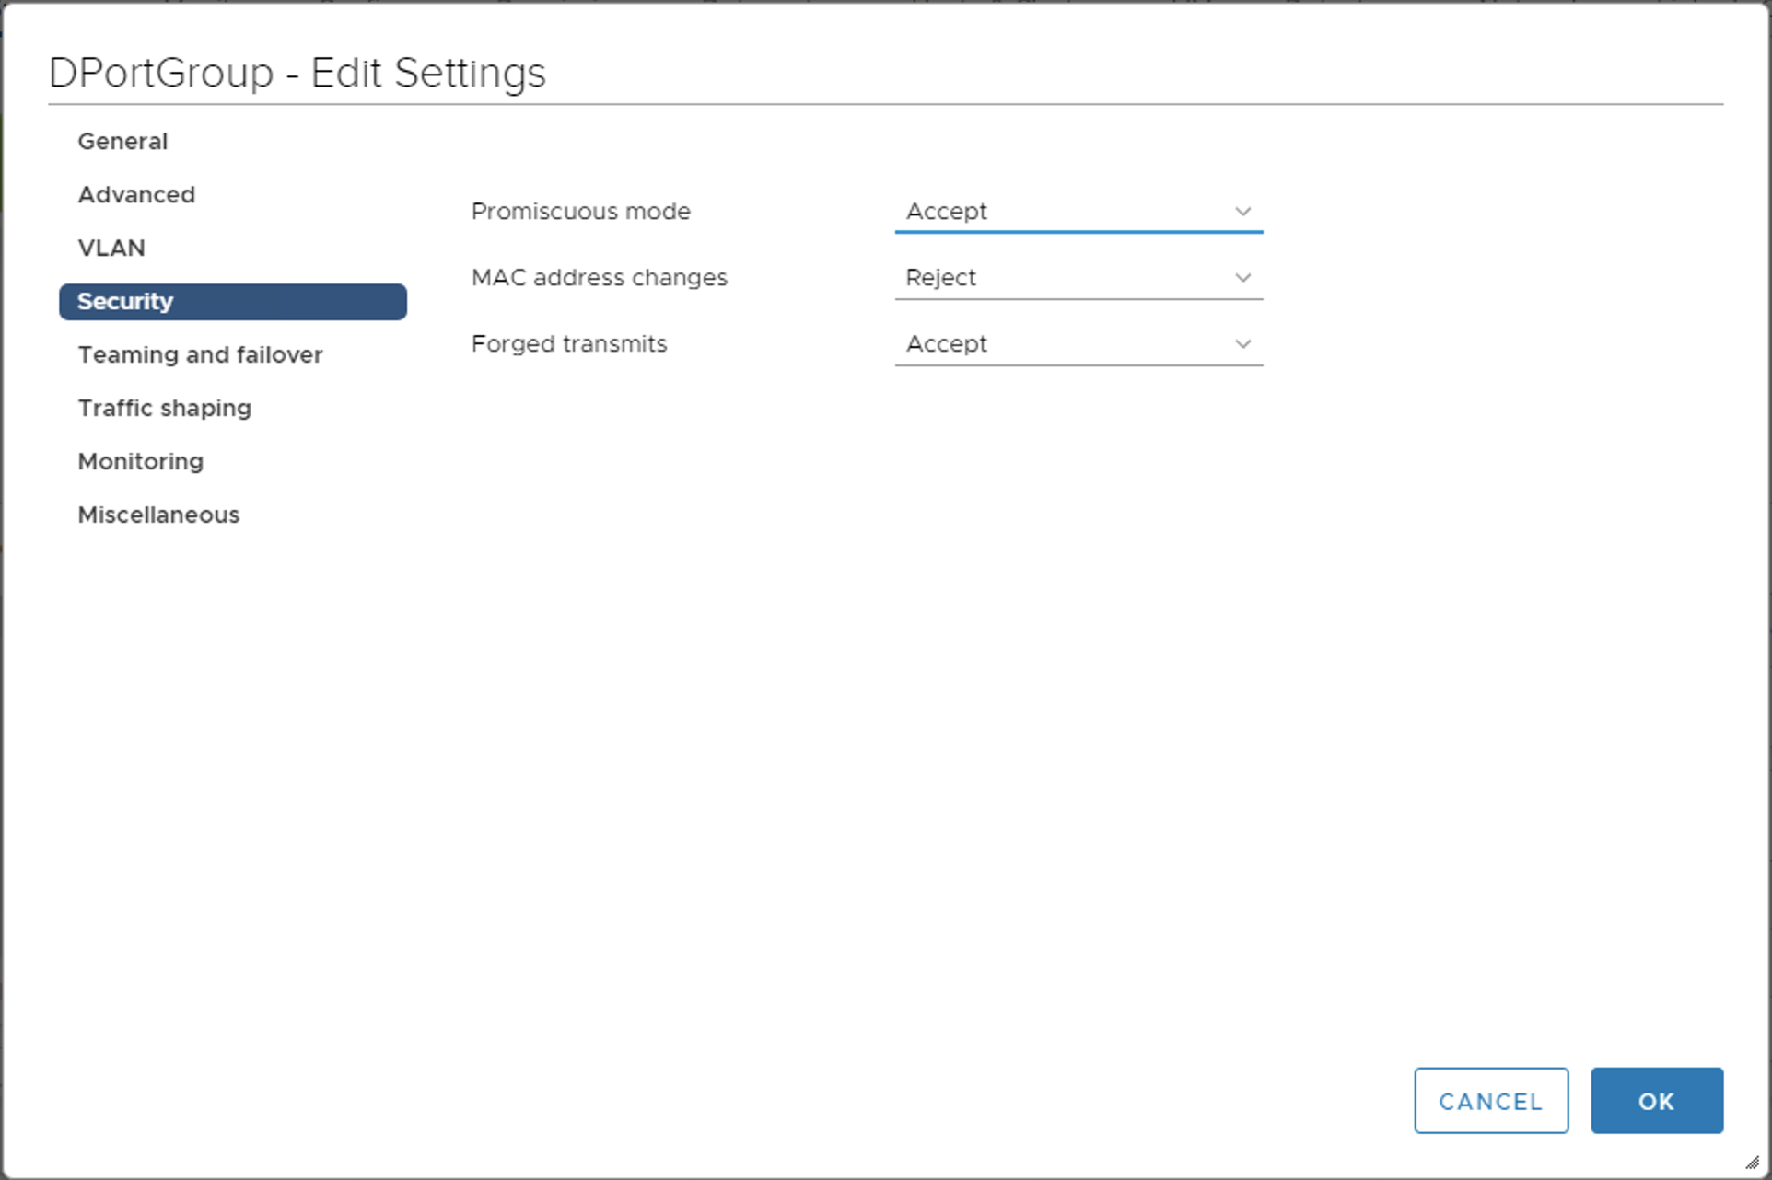Click the Promiscuous mode chevron arrow

point(1243,211)
